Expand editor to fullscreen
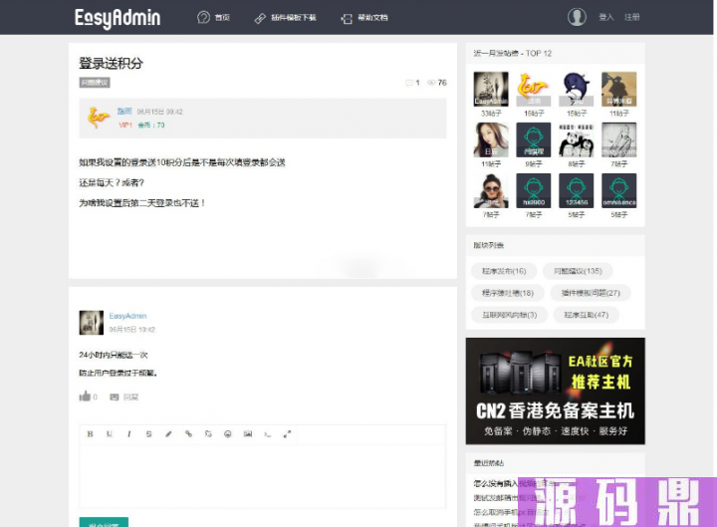Image resolution: width=717 pixels, height=527 pixels. (x=287, y=433)
